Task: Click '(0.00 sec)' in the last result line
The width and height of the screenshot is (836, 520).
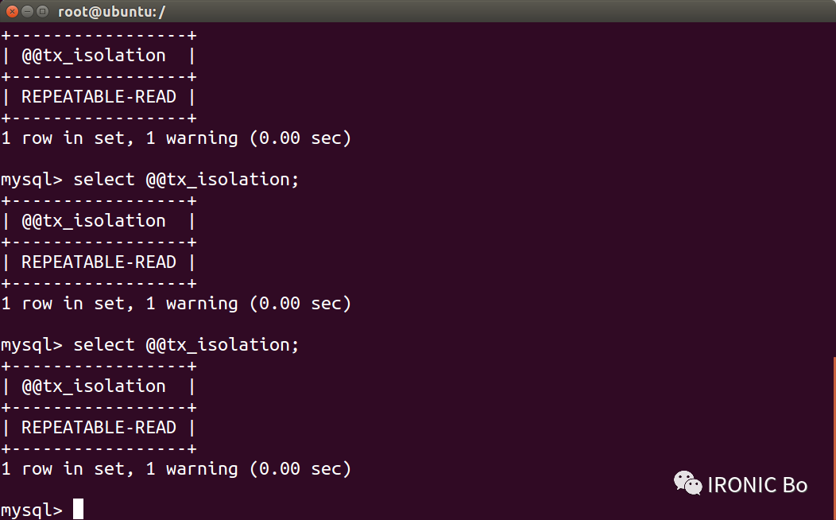Action: point(300,469)
